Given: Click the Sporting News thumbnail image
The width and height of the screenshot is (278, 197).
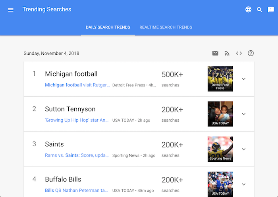Looking at the screenshot, I should (220, 149).
